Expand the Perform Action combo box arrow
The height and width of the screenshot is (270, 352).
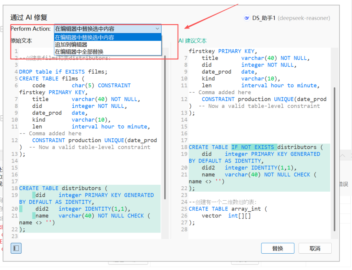157,29
